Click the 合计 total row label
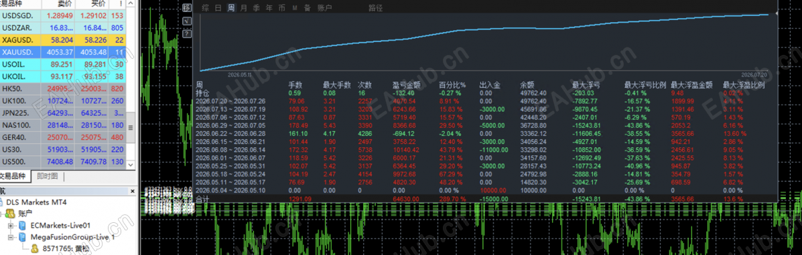 (x=202, y=199)
